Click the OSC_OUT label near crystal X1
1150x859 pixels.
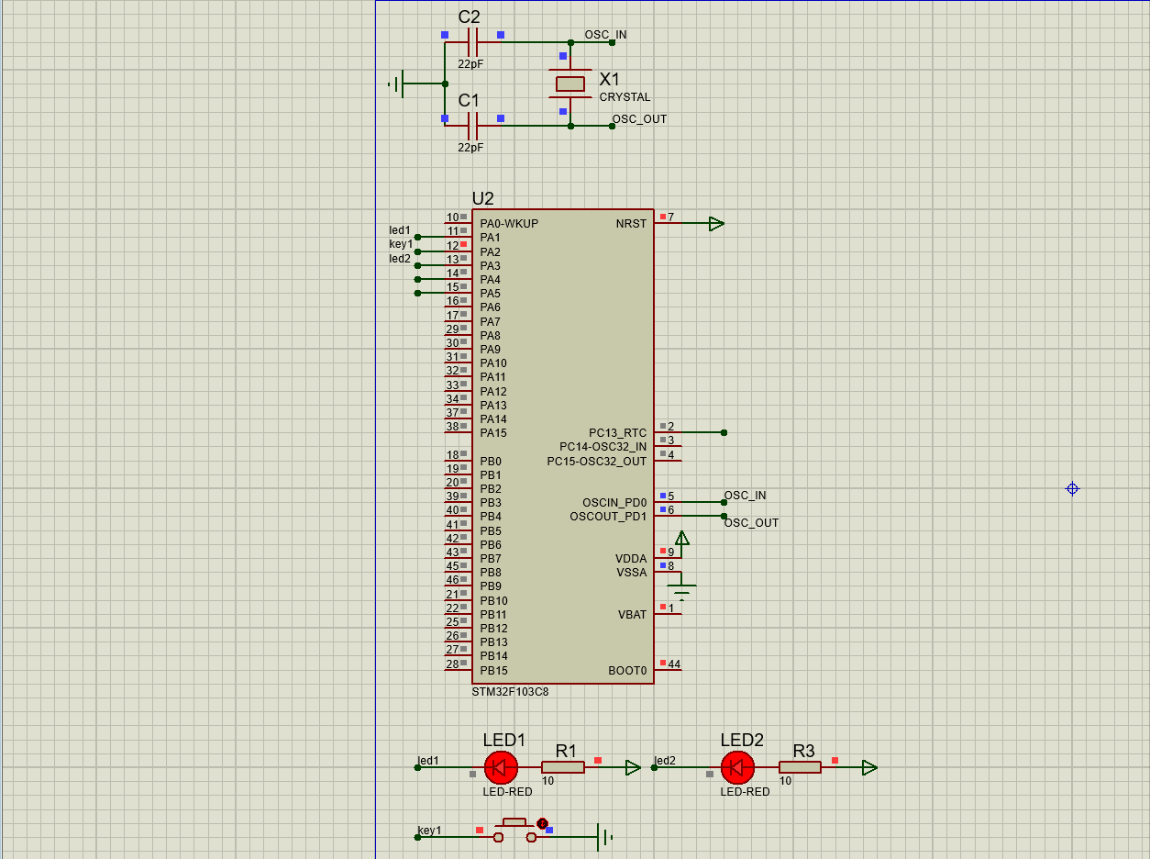[x=639, y=119]
